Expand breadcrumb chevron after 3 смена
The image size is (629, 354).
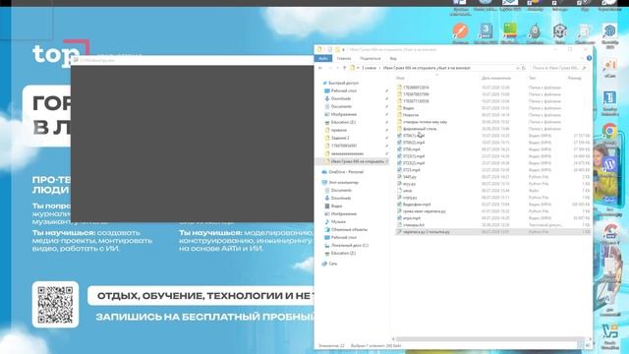(x=379, y=68)
